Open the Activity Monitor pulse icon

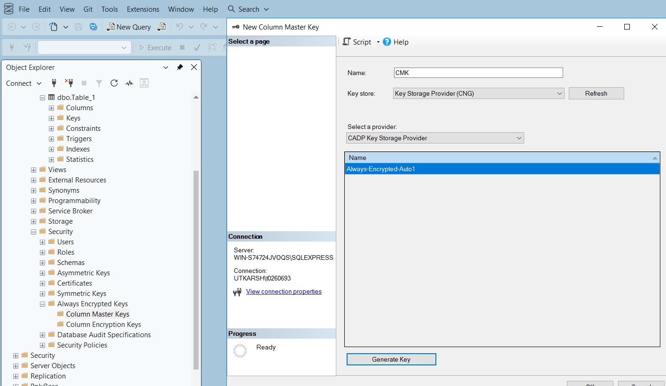point(129,83)
